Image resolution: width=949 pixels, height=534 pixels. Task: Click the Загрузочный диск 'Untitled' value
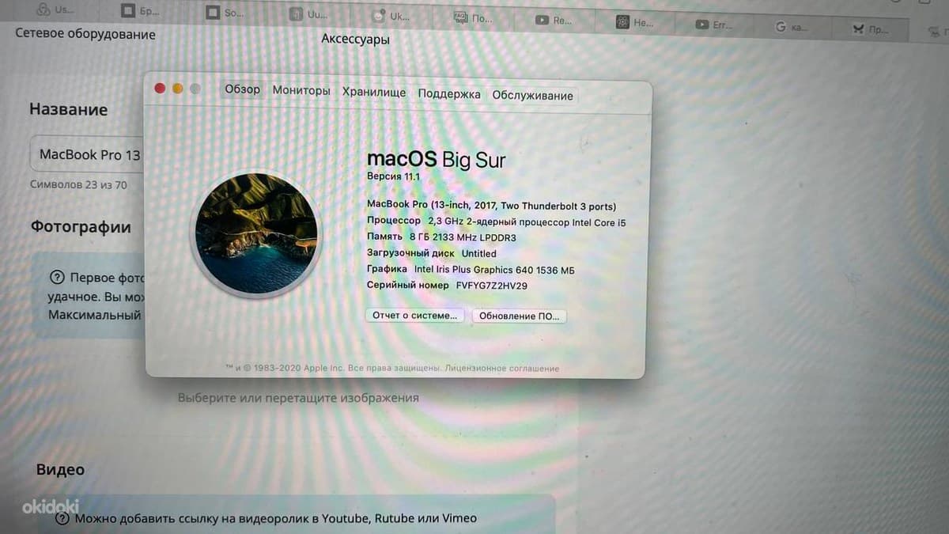pyautogui.click(x=479, y=254)
